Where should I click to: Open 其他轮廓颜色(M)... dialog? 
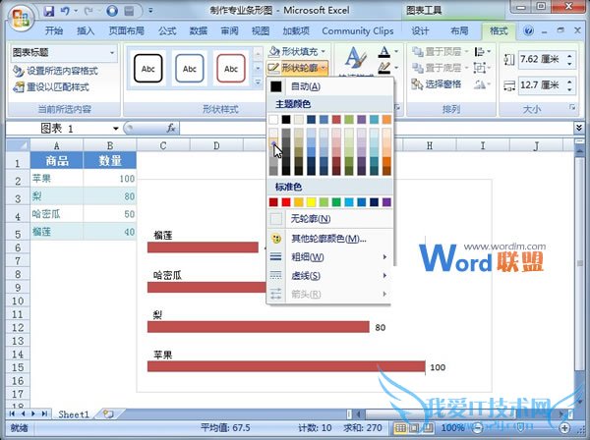tap(330, 239)
